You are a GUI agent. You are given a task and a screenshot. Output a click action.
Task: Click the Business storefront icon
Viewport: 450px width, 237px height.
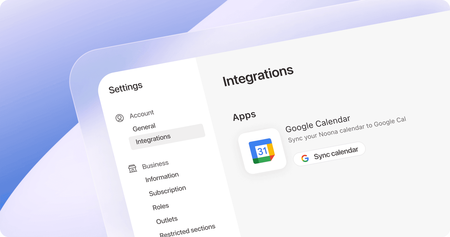(133, 169)
